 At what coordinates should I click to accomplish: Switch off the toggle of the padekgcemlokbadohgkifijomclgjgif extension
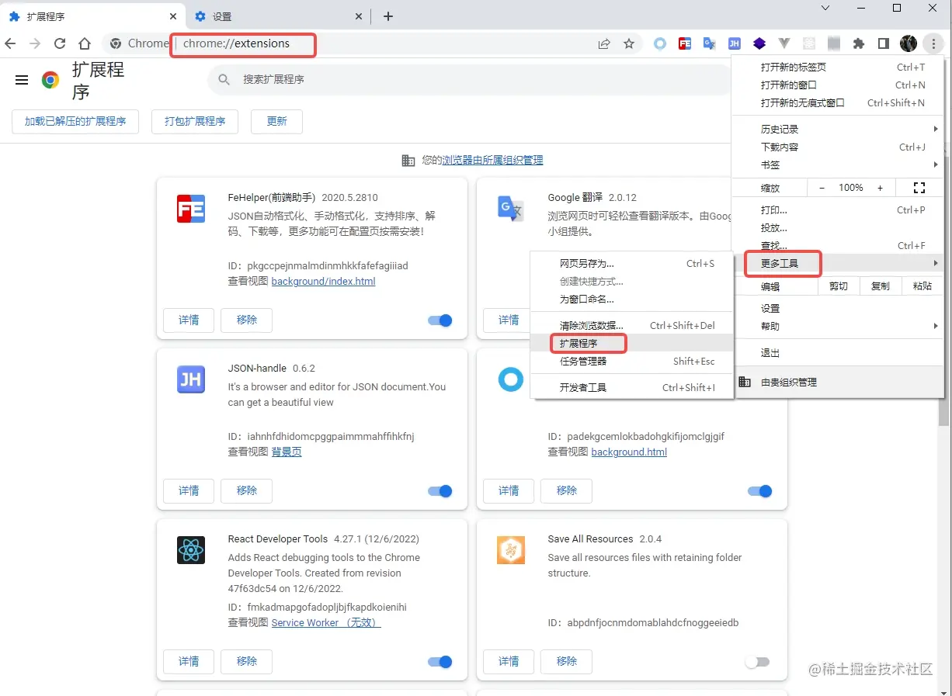point(760,491)
